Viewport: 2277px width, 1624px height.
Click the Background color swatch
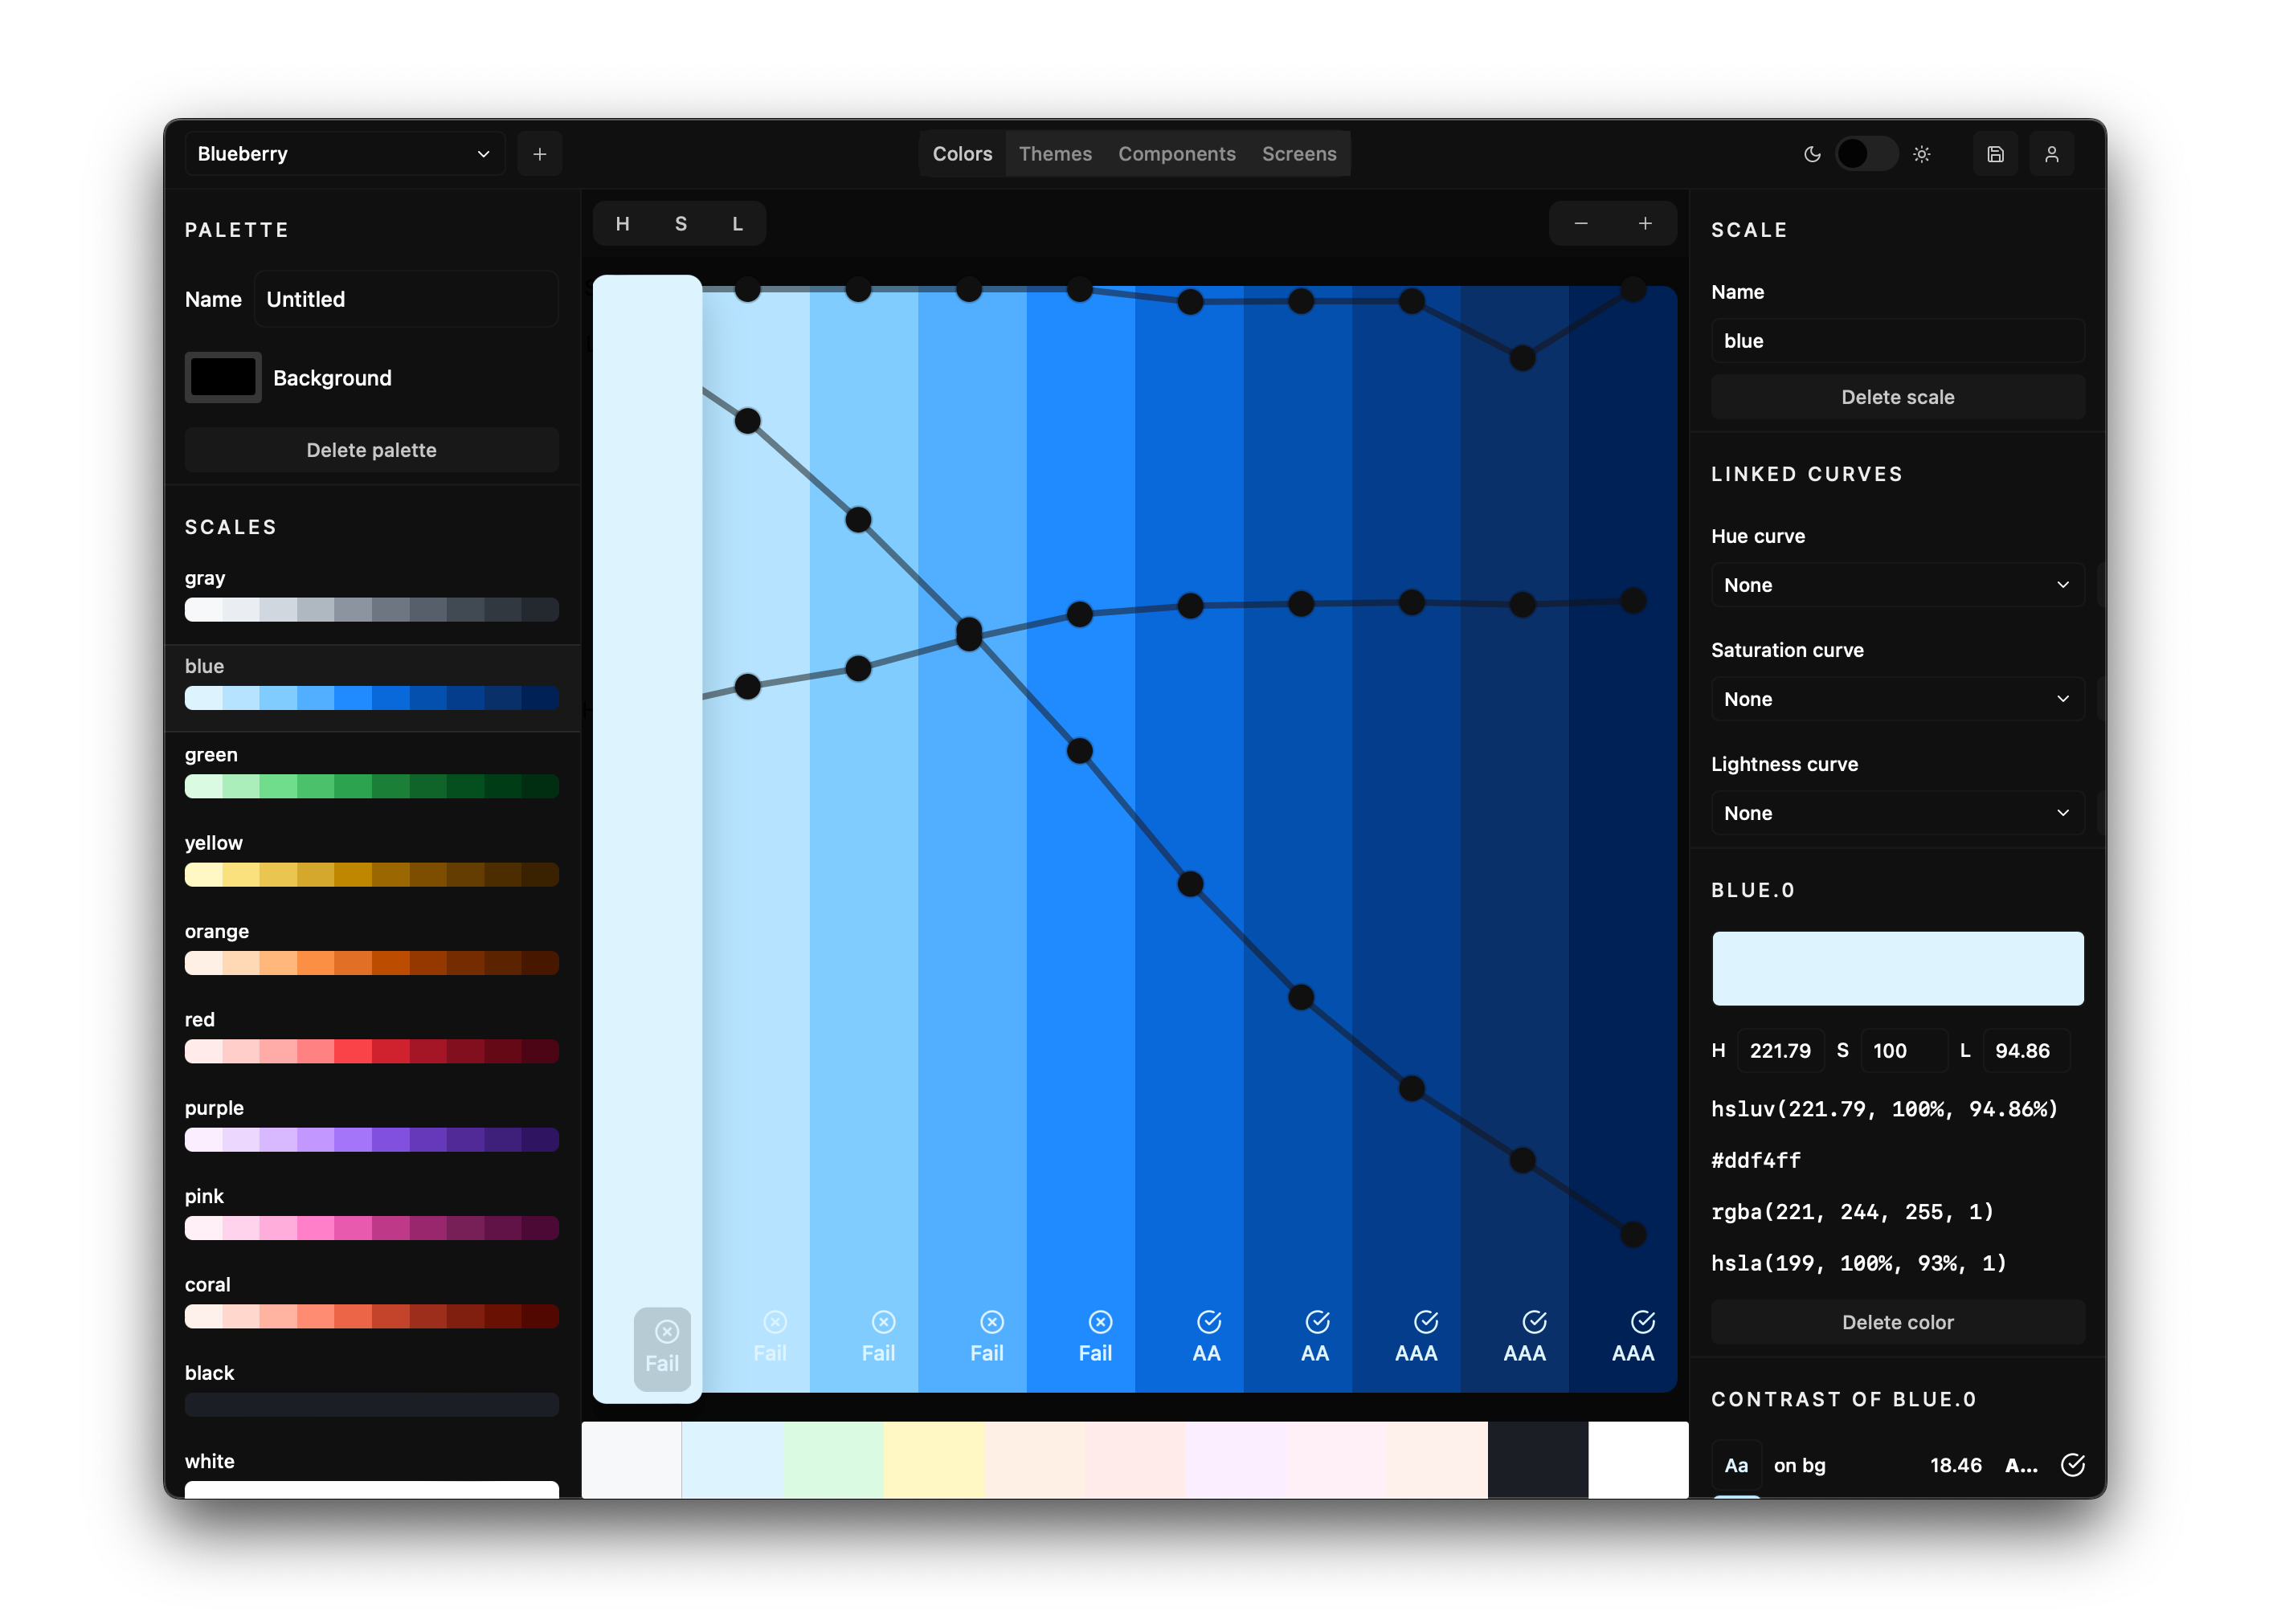[223, 378]
